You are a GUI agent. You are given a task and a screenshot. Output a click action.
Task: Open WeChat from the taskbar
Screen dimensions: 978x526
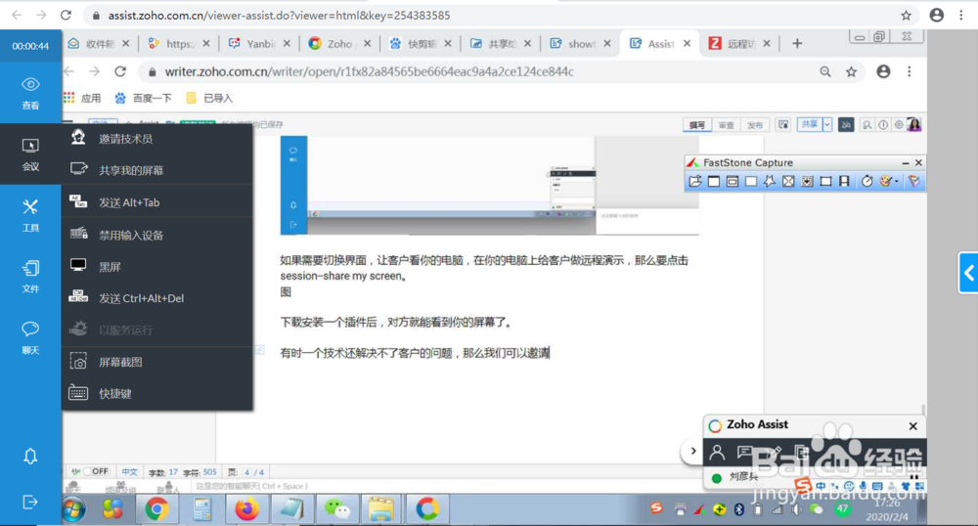(336, 509)
